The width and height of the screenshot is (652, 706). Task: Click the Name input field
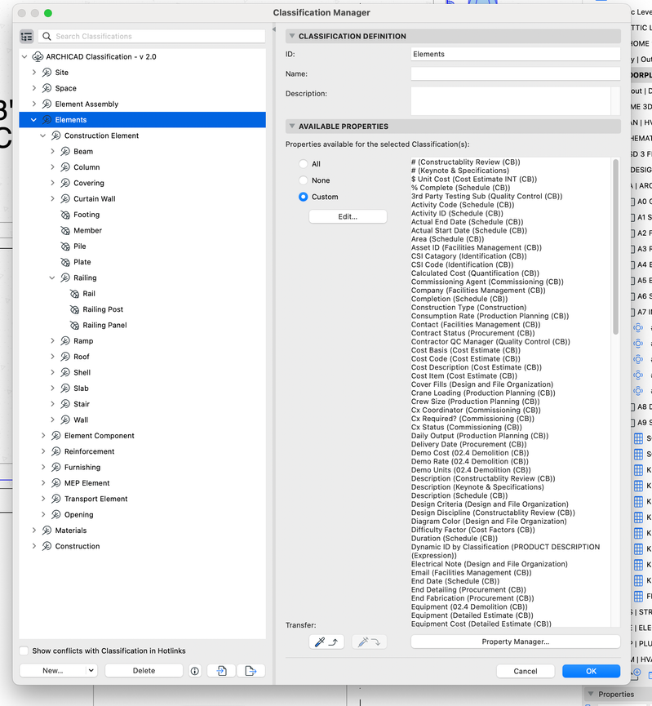coord(516,73)
